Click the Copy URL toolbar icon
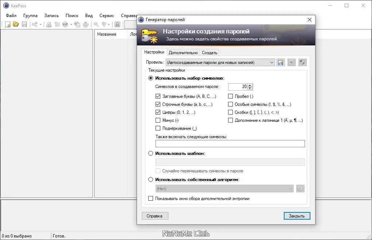Image resolution: width=372 pixels, height=240 pixels. [x=77, y=24]
